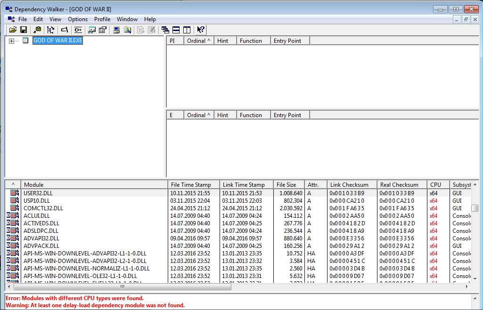
Task: Select the ADVAPI32.DLL row in module list
Action: click(41, 238)
